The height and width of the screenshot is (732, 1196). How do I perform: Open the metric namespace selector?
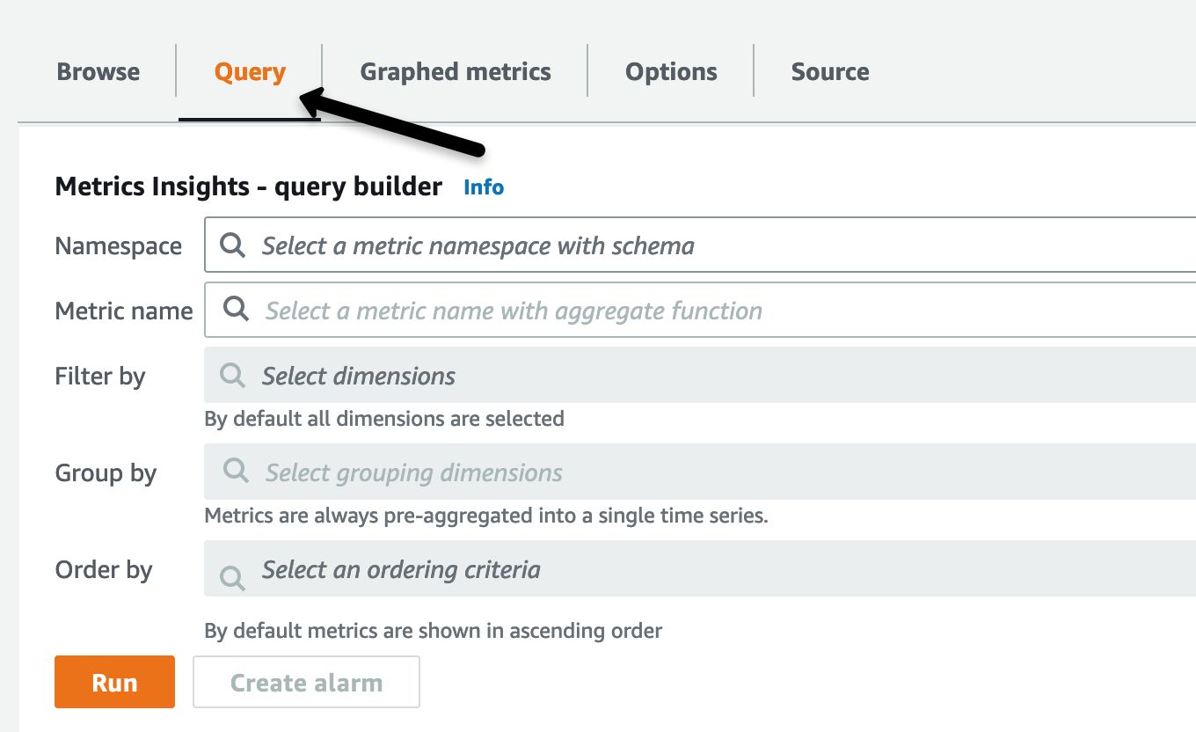pos(528,245)
